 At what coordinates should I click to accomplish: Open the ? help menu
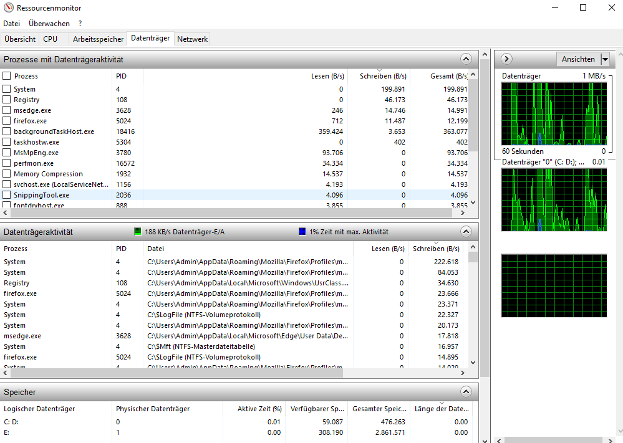coord(79,23)
